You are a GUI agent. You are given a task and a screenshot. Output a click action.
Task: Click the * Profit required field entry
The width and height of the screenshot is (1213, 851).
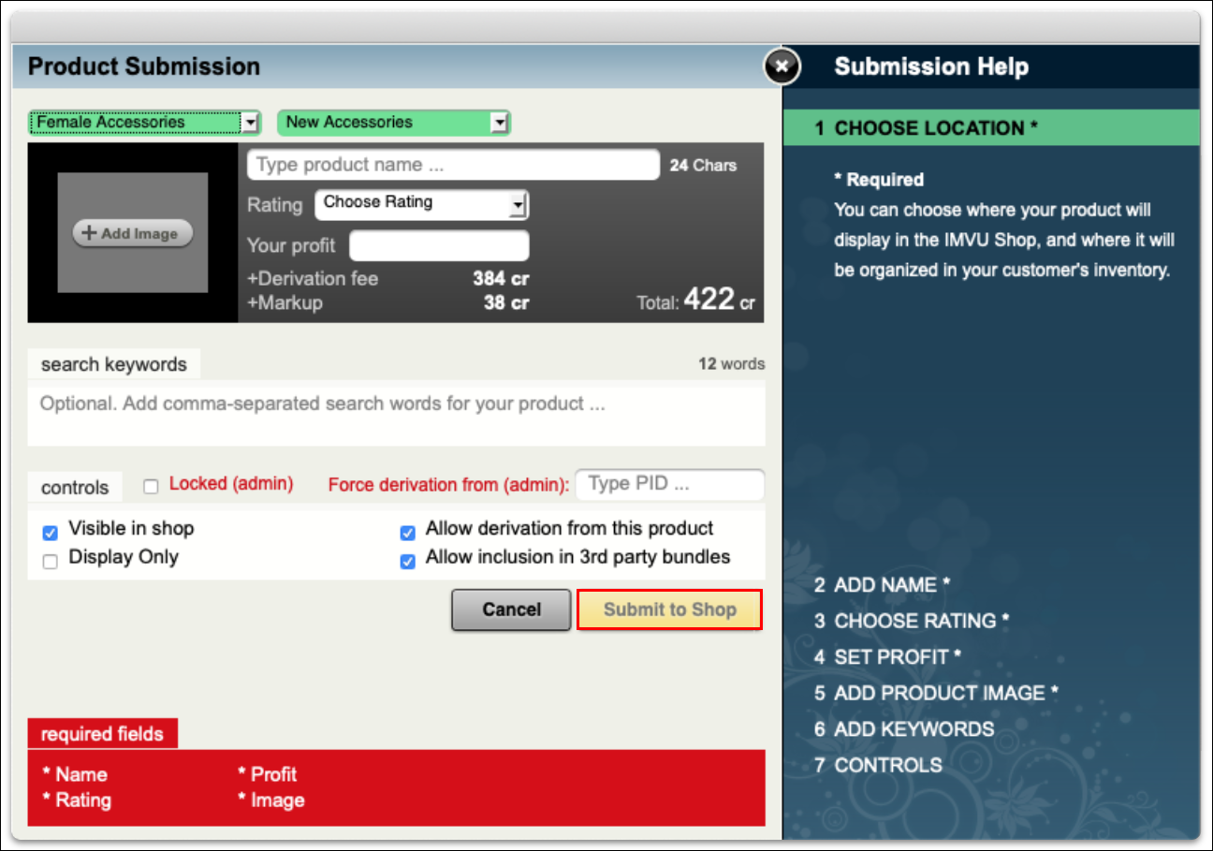coord(267,774)
